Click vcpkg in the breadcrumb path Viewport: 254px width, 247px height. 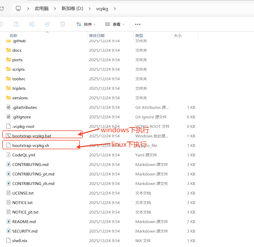[x=102, y=8]
